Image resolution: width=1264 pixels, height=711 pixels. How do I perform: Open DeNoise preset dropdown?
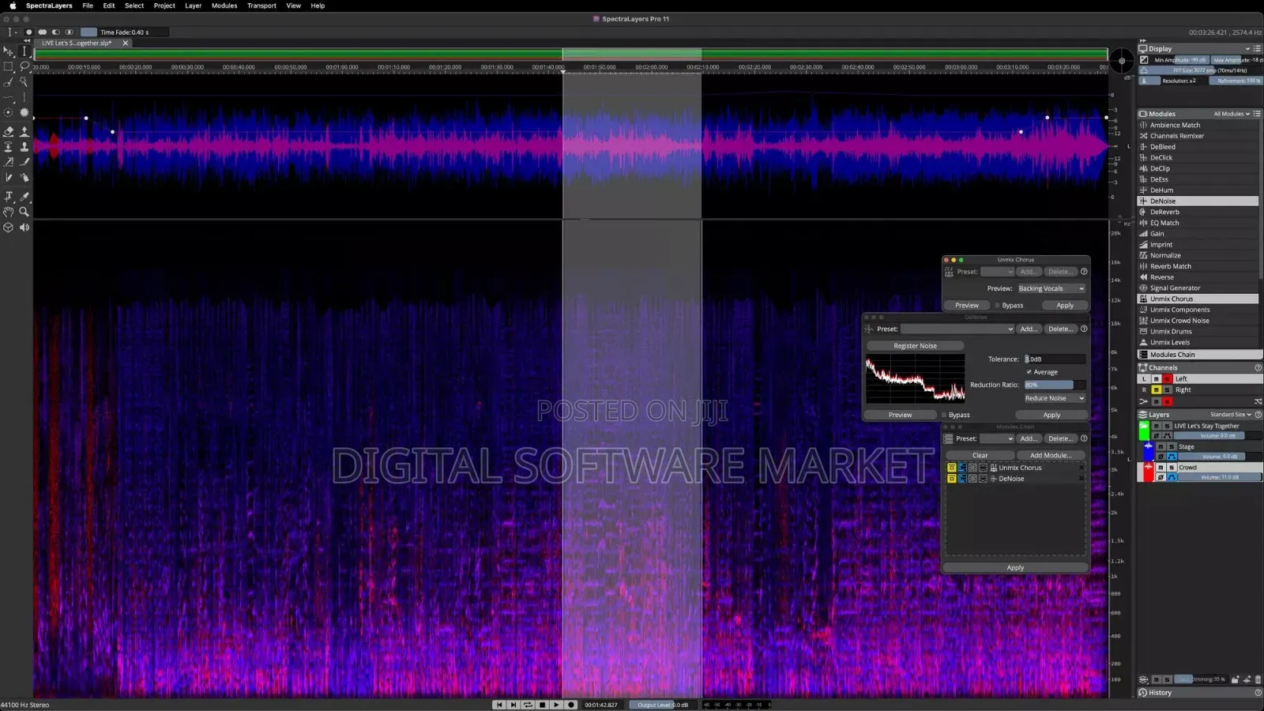(x=957, y=329)
